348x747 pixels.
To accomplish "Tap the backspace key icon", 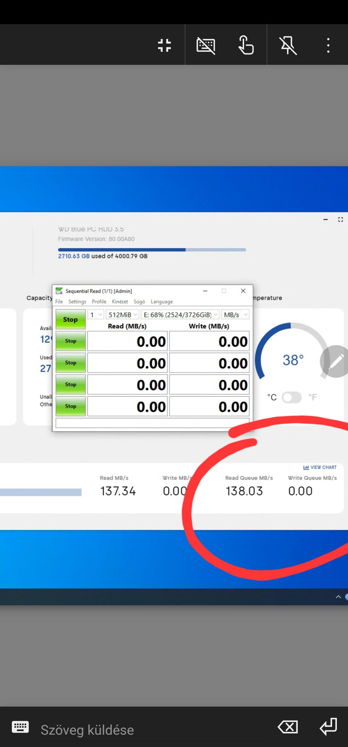I will click(288, 727).
